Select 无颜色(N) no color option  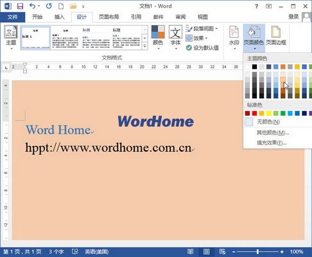(277, 122)
